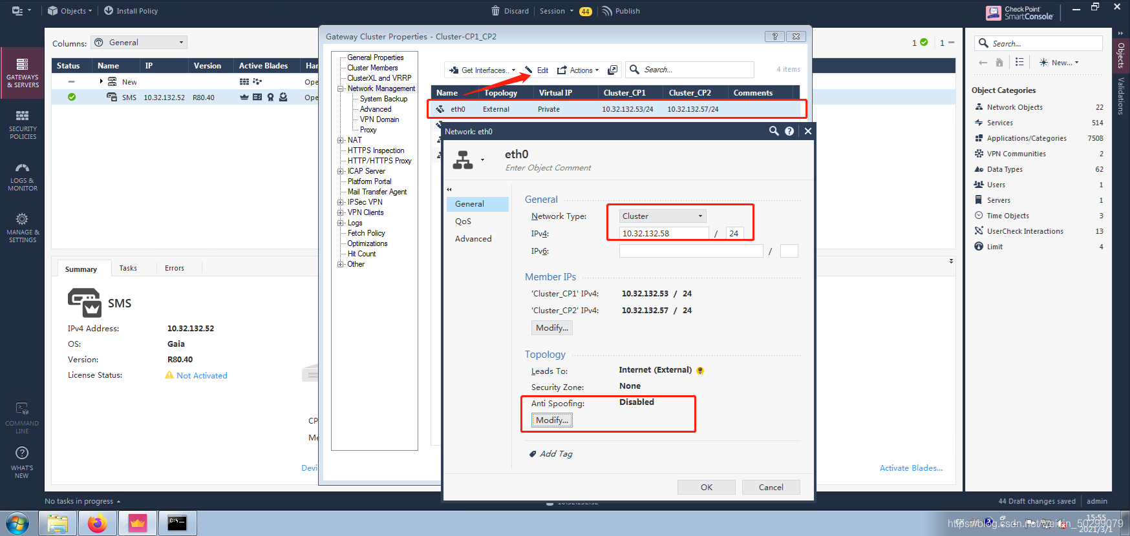1130x536 pixels.
Task: Open the SmartConsole application menu
Action: 21,11
